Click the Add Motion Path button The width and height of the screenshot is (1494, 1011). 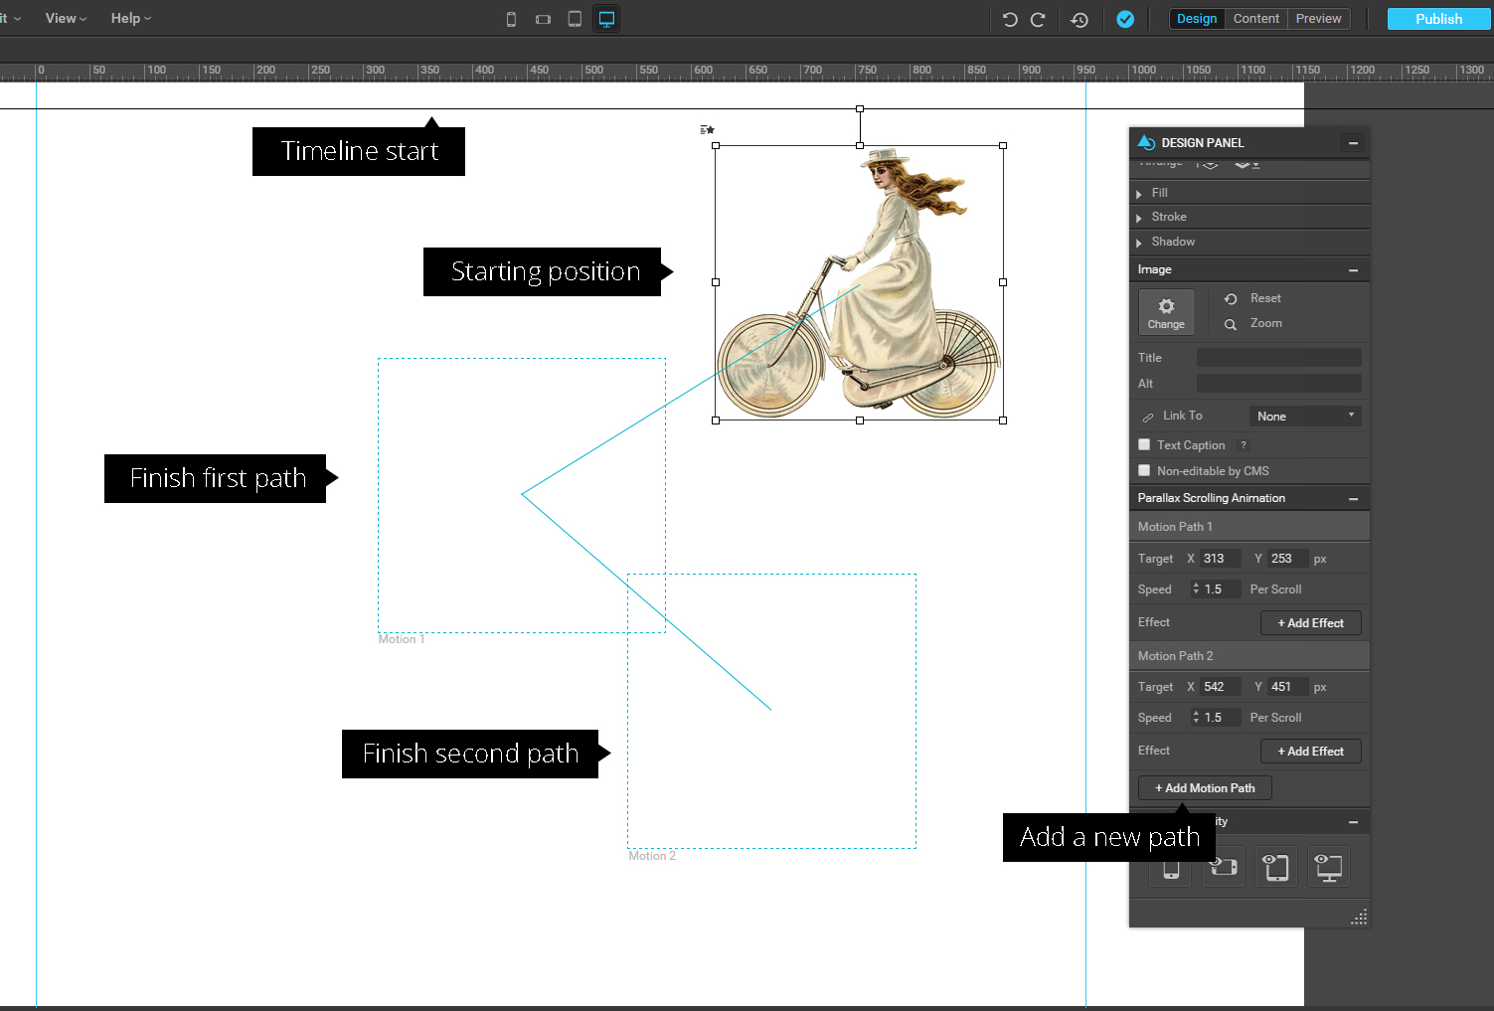tap(1205, 788)
